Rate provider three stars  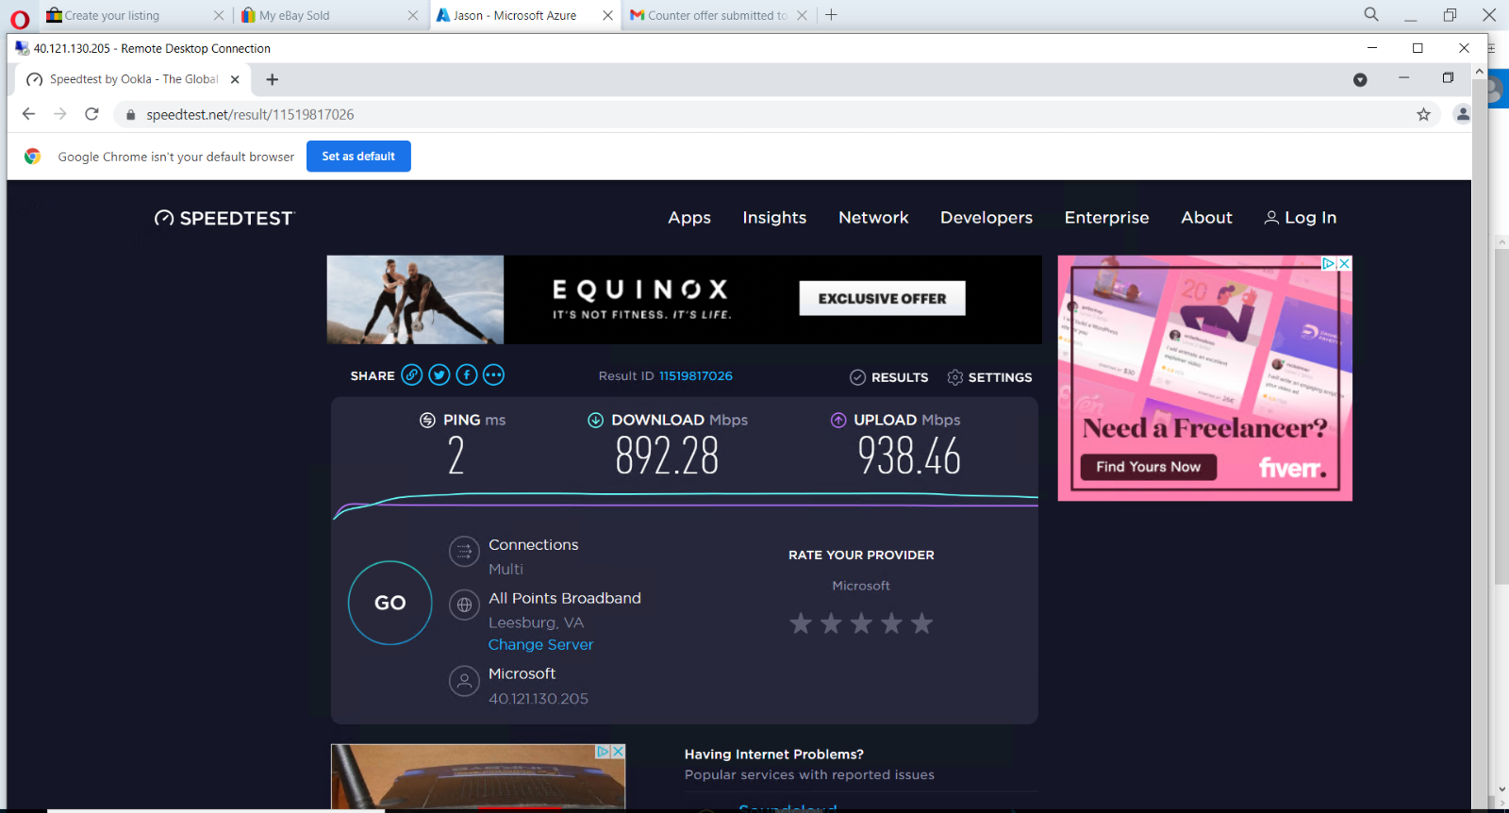click(861, 623)
